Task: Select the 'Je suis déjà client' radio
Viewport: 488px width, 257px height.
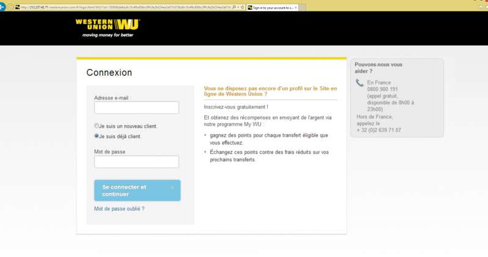Action: tap(96, 136)
